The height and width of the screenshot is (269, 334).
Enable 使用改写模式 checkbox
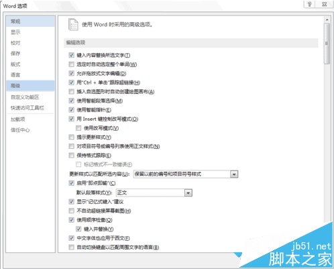click(78, 128)
